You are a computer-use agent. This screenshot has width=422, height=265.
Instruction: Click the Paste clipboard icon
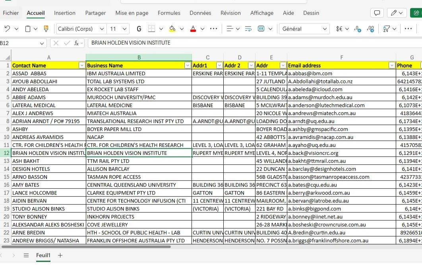point(27,29)
